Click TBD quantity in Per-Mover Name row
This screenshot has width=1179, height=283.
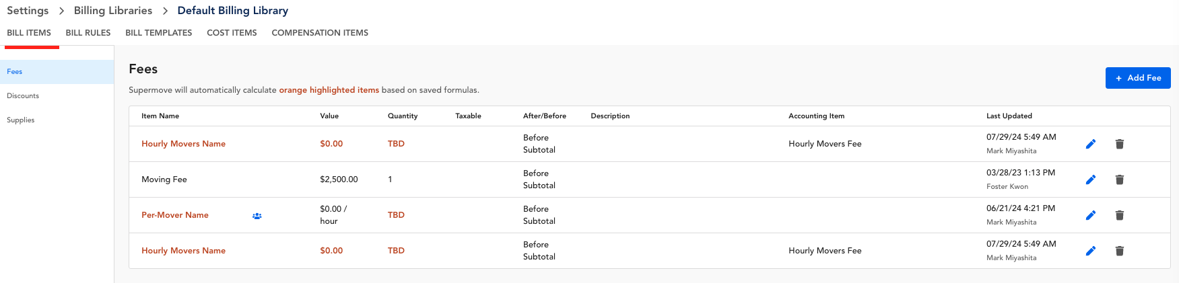396,215
